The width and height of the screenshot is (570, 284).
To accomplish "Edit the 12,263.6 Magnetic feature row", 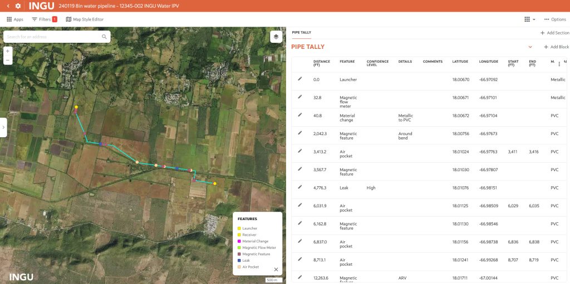I will pyautogui.click(x=300, y=277).
